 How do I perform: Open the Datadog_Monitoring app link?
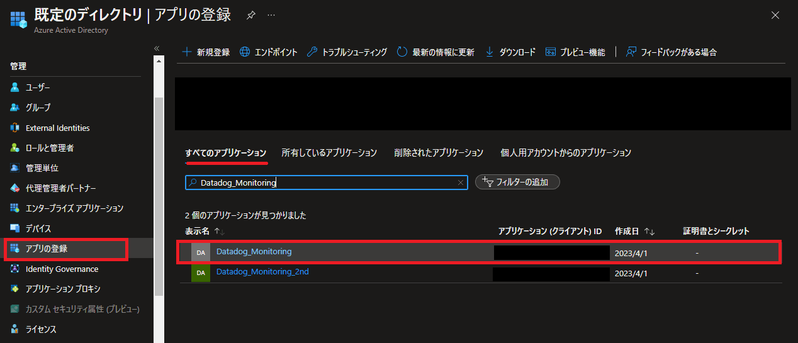254,252
